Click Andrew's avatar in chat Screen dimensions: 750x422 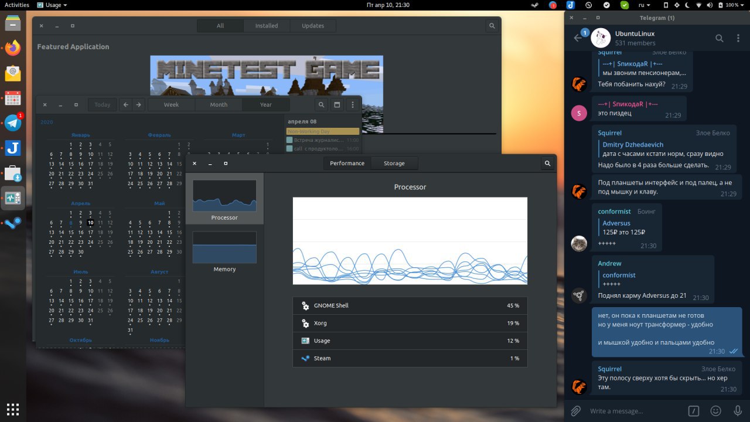(579, 295)
